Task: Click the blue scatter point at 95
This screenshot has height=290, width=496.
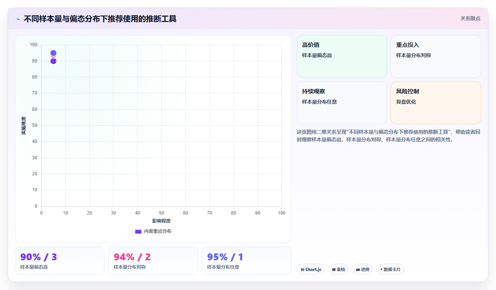Action: [x=53, y=53]
